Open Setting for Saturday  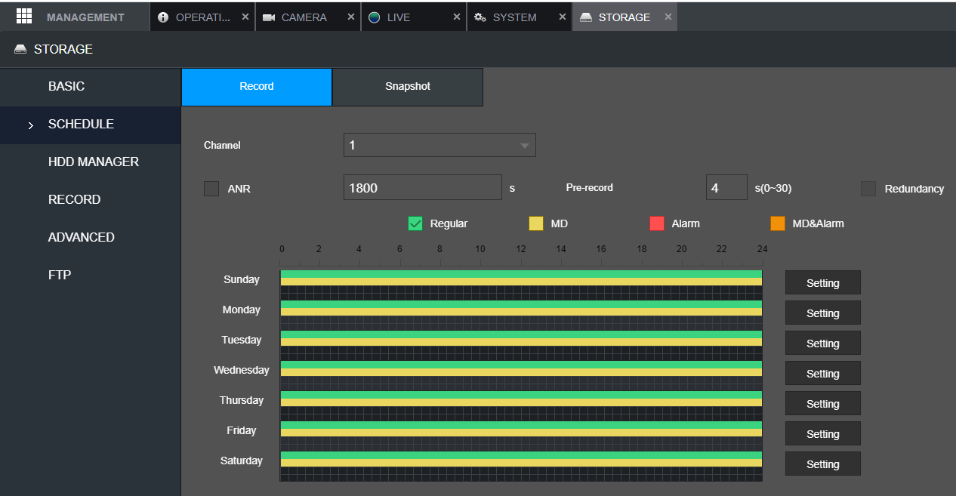[823, 464]
